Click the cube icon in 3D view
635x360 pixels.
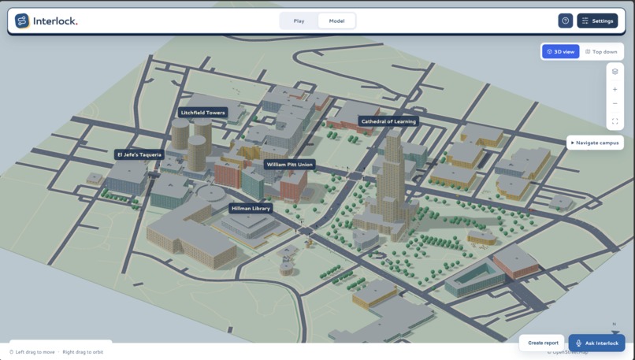coord(550,52)
